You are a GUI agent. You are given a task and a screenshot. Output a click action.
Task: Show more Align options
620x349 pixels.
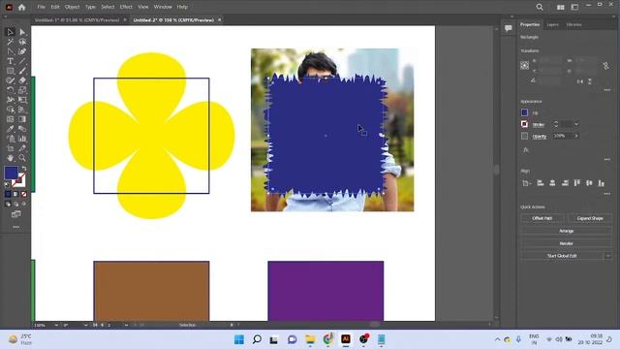point(607,194)
